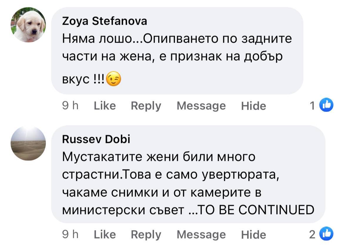Click the 9 h timestamp on Russev's comment
The width and height of the screenshot is (344, 250).
[x=71, y=234]
